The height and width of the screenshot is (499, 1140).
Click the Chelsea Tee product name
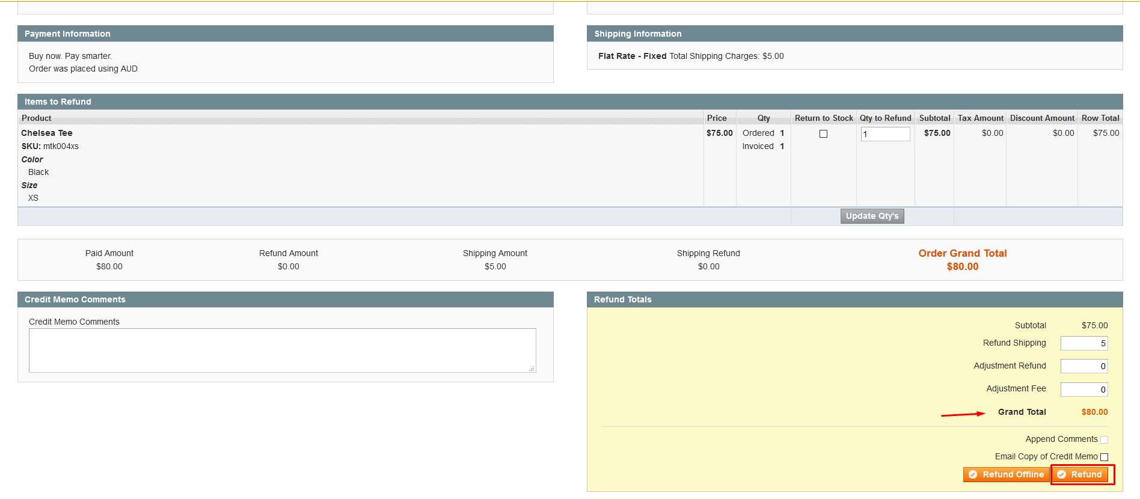click(x=47, y=133)
